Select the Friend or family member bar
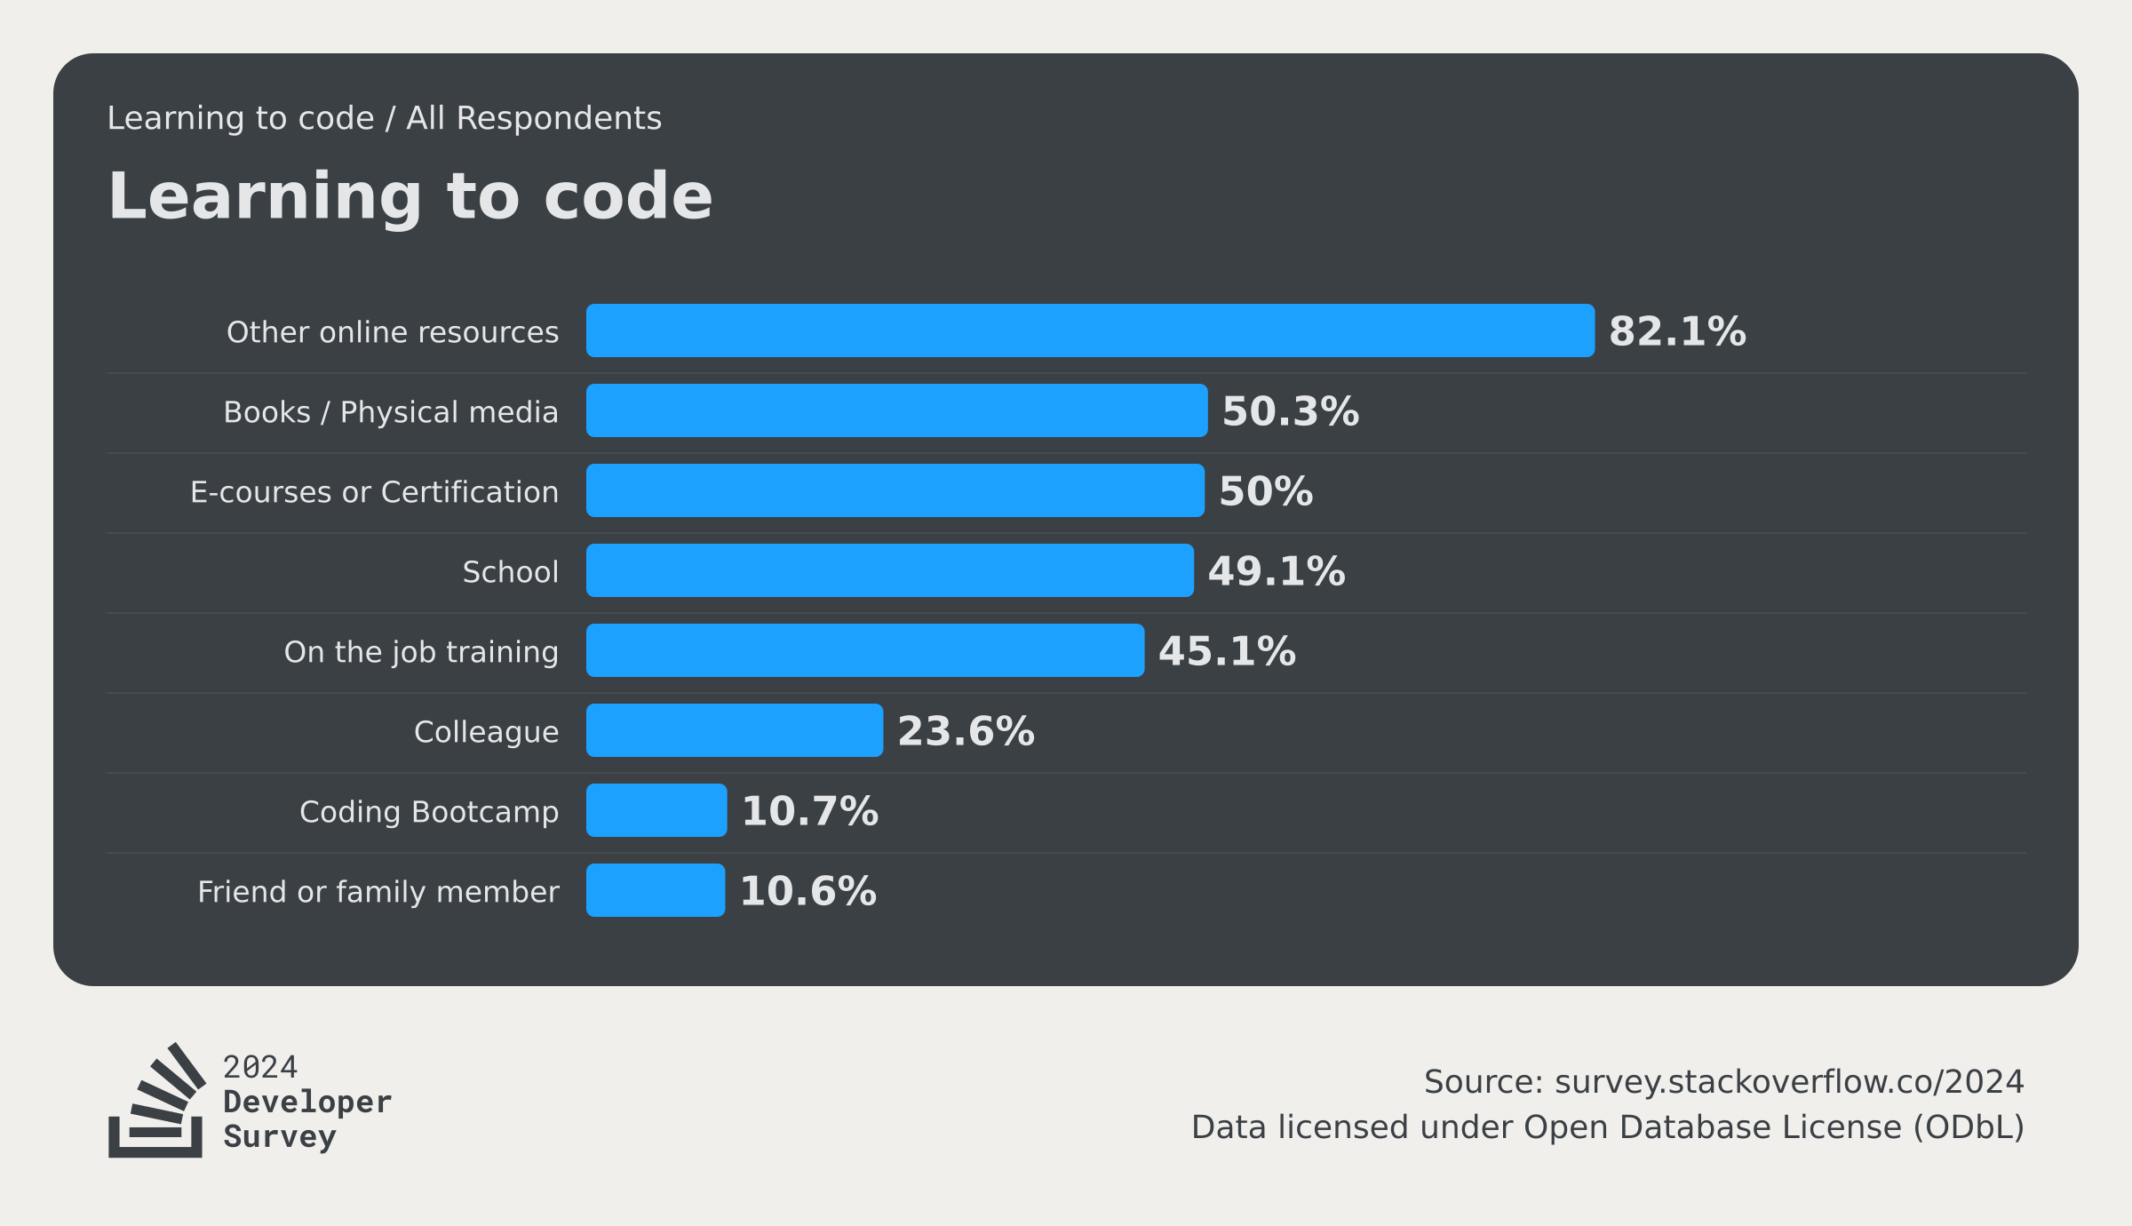 (x=656, y=890)
